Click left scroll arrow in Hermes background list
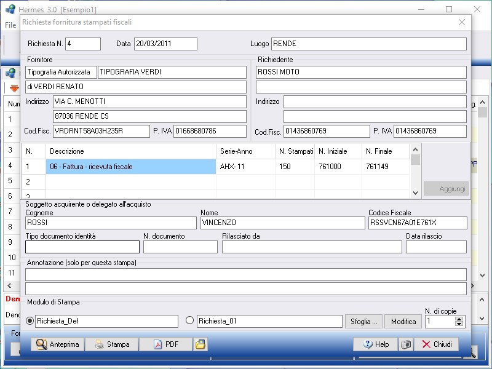 tap(9, 285)
